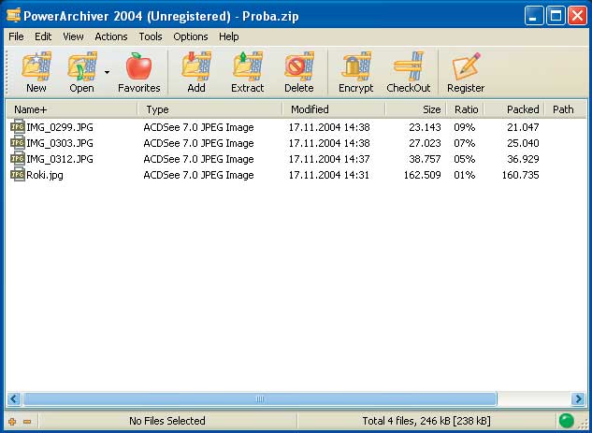Select file name IMG_0299.JPG
Viewport: 592px width, 433px height.
coord(60,127)
